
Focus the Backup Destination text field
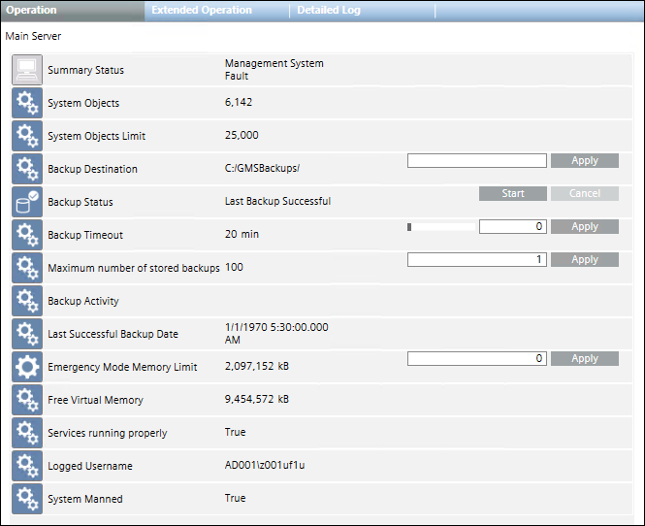coord(477,161)
